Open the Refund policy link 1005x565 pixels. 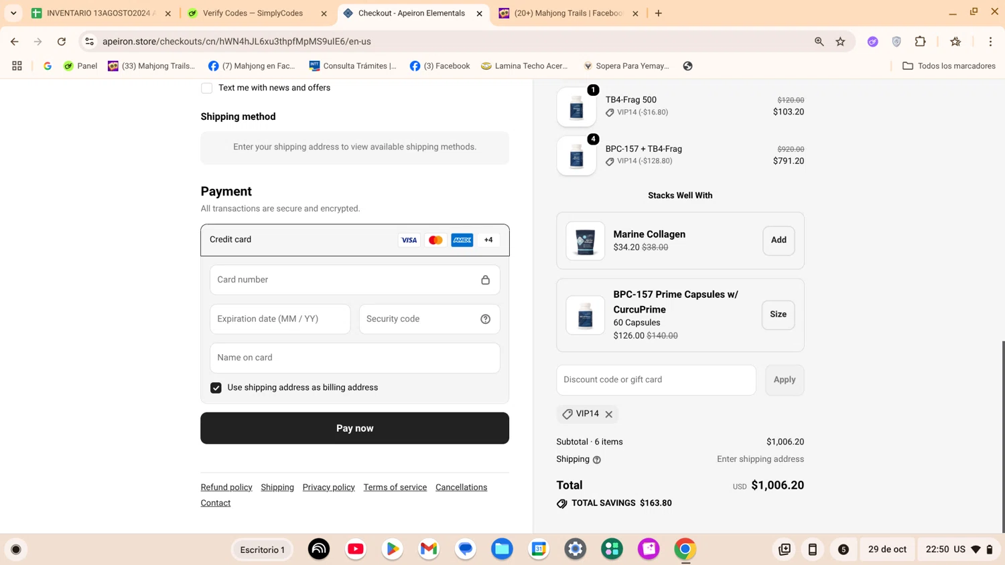226,487
